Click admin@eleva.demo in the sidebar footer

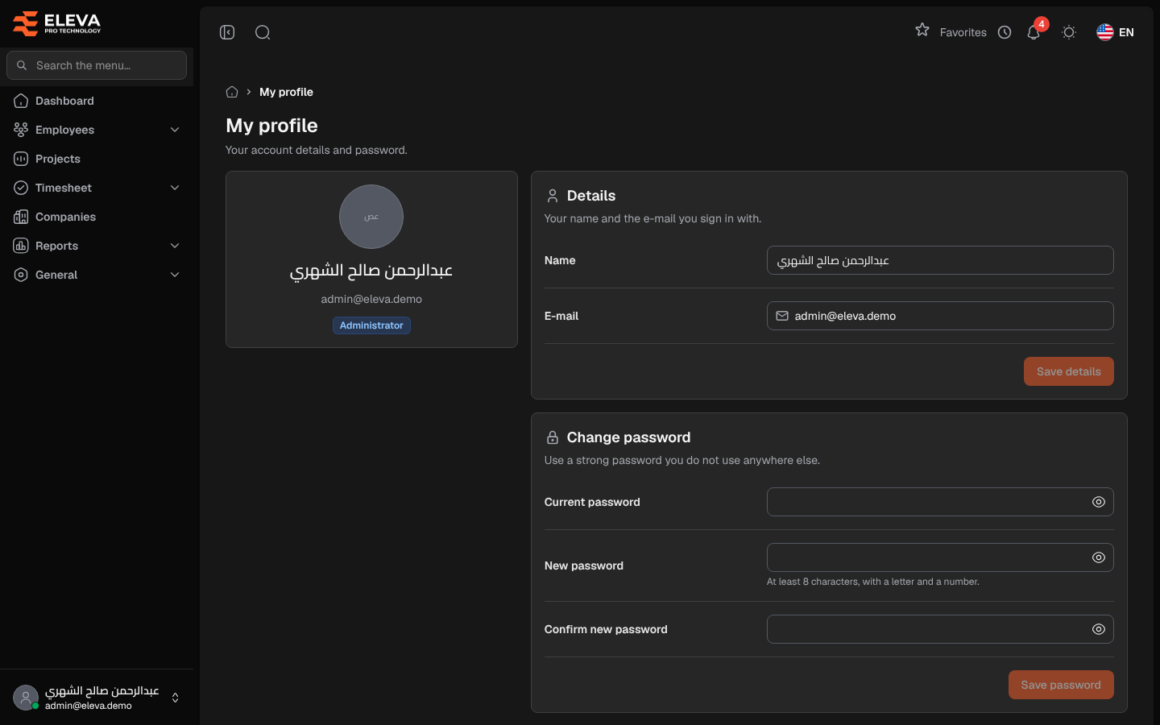89,706
